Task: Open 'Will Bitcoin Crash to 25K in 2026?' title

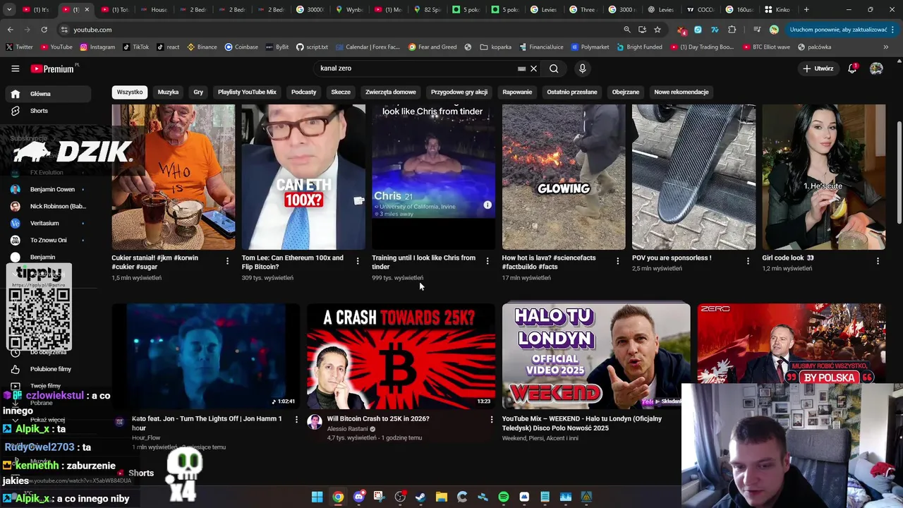Action: coord(378,418)
